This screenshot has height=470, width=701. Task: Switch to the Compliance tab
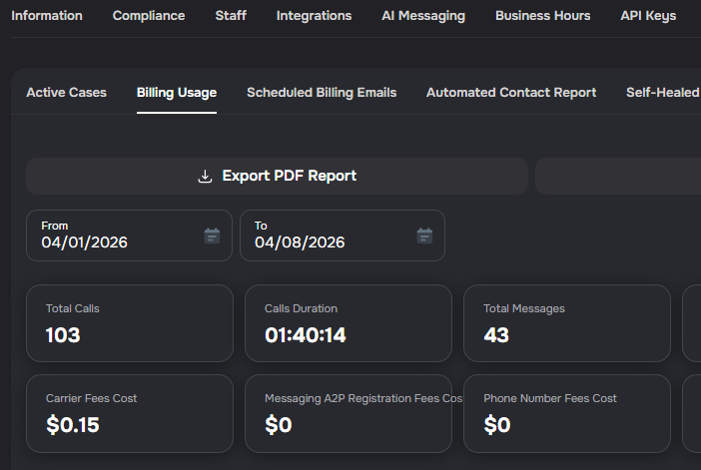[x=149, y=16]
